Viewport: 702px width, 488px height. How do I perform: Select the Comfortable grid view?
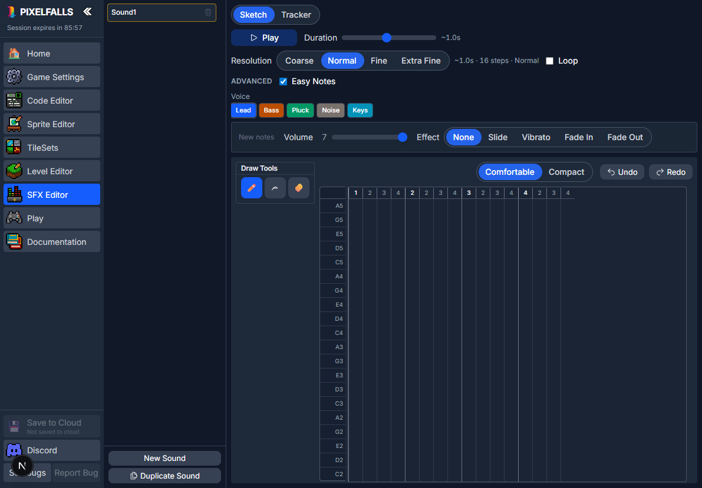pos(509,172)
